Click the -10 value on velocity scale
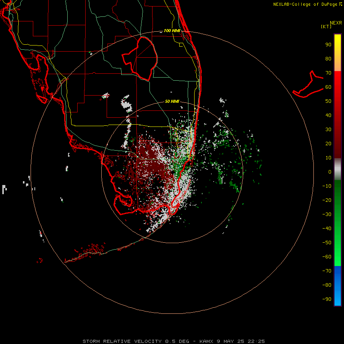Screen dimensions: 344x344 [327, 186]
